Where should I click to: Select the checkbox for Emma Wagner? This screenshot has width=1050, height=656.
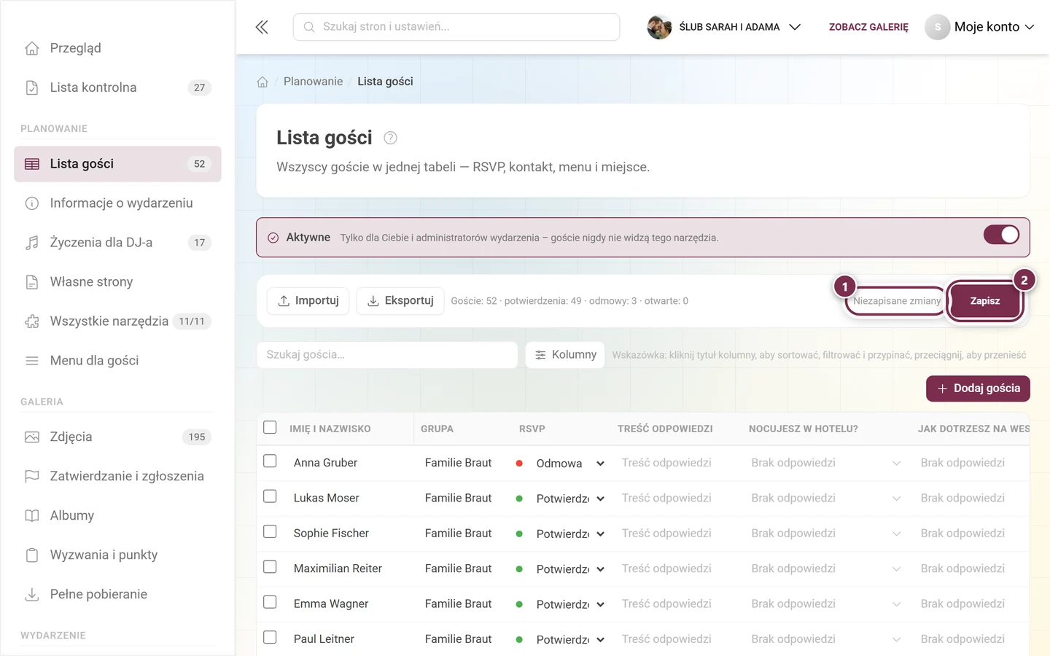point(270,602)
